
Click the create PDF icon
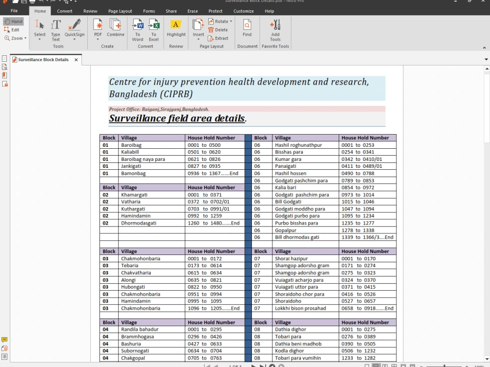98,24
